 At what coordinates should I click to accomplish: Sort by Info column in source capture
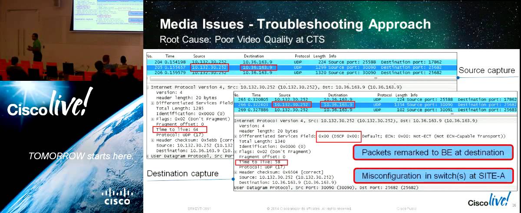coord(332,57)
